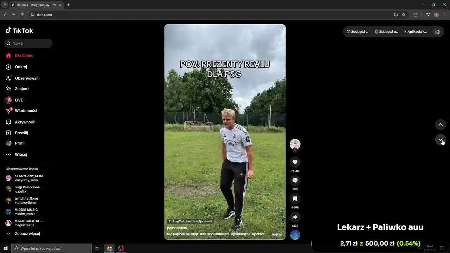Click #piłkanożna hashtag
Screen dimensions: 450x253
tap(241, 234)
